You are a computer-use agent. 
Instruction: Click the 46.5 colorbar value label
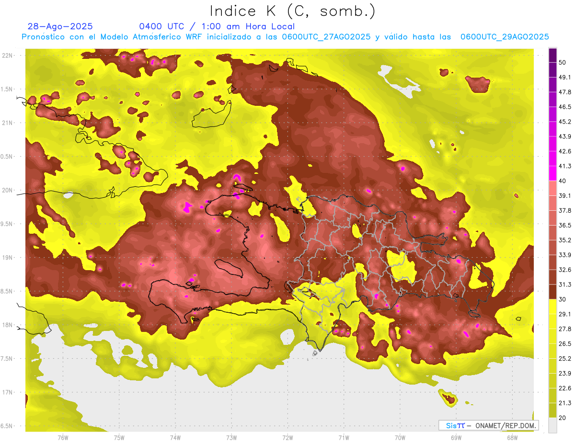(565, 107)
